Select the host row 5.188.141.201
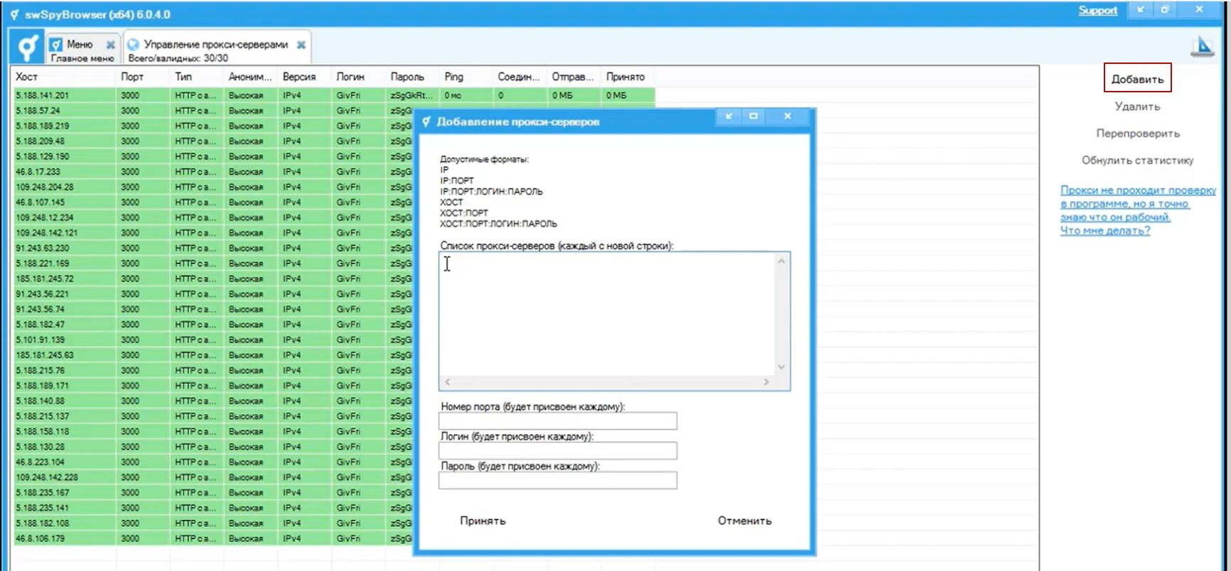The height and width of the screenshot is (571, 1231). pyautogui.click(x=334, y=95)
